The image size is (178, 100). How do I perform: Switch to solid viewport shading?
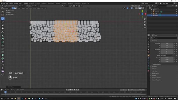coord(140,8)
